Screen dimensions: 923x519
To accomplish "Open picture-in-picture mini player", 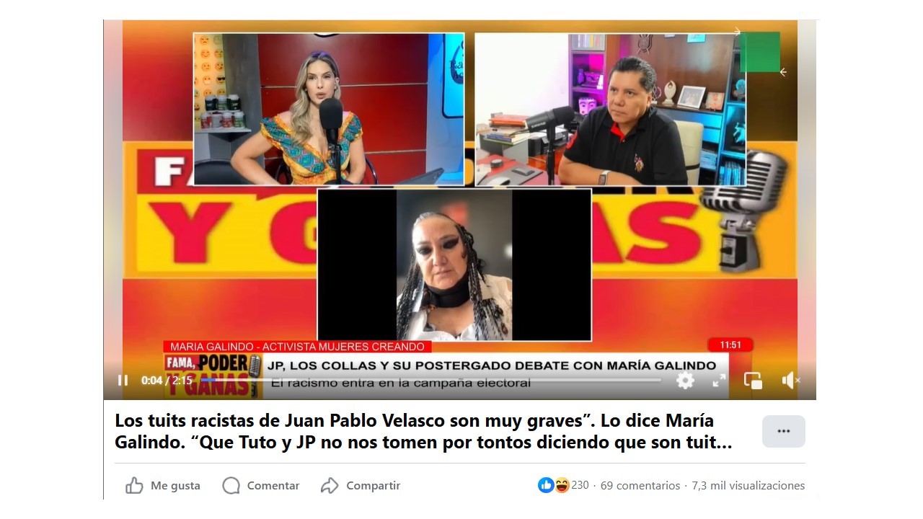I will pos(753,381).
